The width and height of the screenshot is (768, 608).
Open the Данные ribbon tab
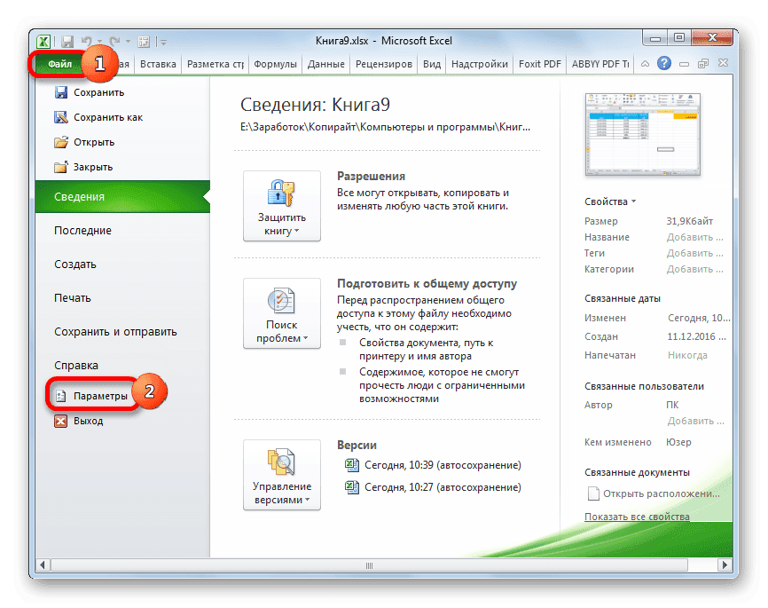(326, 63)
